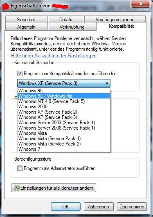The width and height of the screenshot is (153, 217).
Task: Confirm with the OK button
Action: click(65, 207)
